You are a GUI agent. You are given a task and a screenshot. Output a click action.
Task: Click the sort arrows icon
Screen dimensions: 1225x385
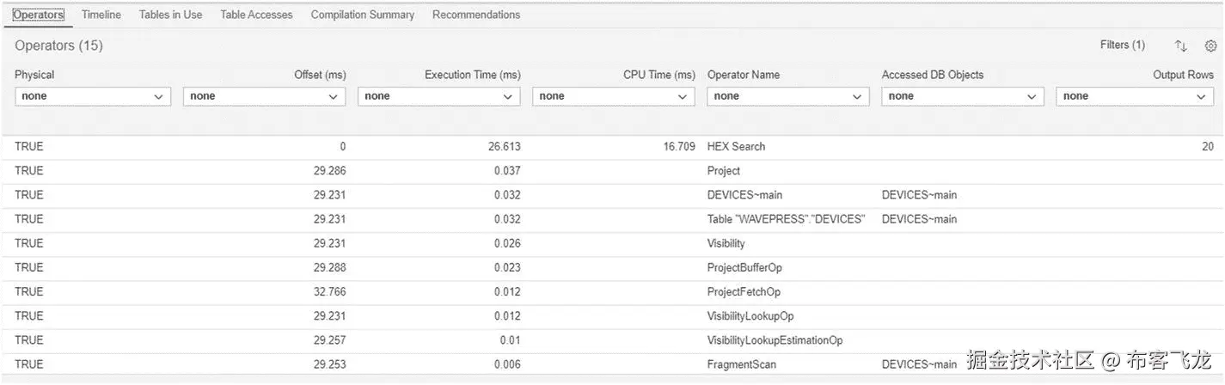pyautogui.click(x=1181, y=46)
